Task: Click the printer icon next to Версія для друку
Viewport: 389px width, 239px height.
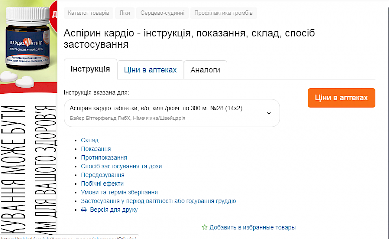Action: coord(84,210)
